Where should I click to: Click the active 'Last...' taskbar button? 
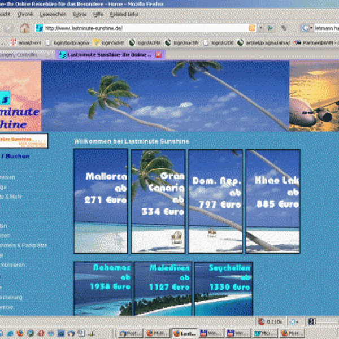[x=184, y=333]
